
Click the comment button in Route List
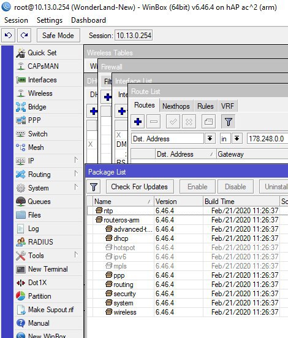[x=208, y=122]
